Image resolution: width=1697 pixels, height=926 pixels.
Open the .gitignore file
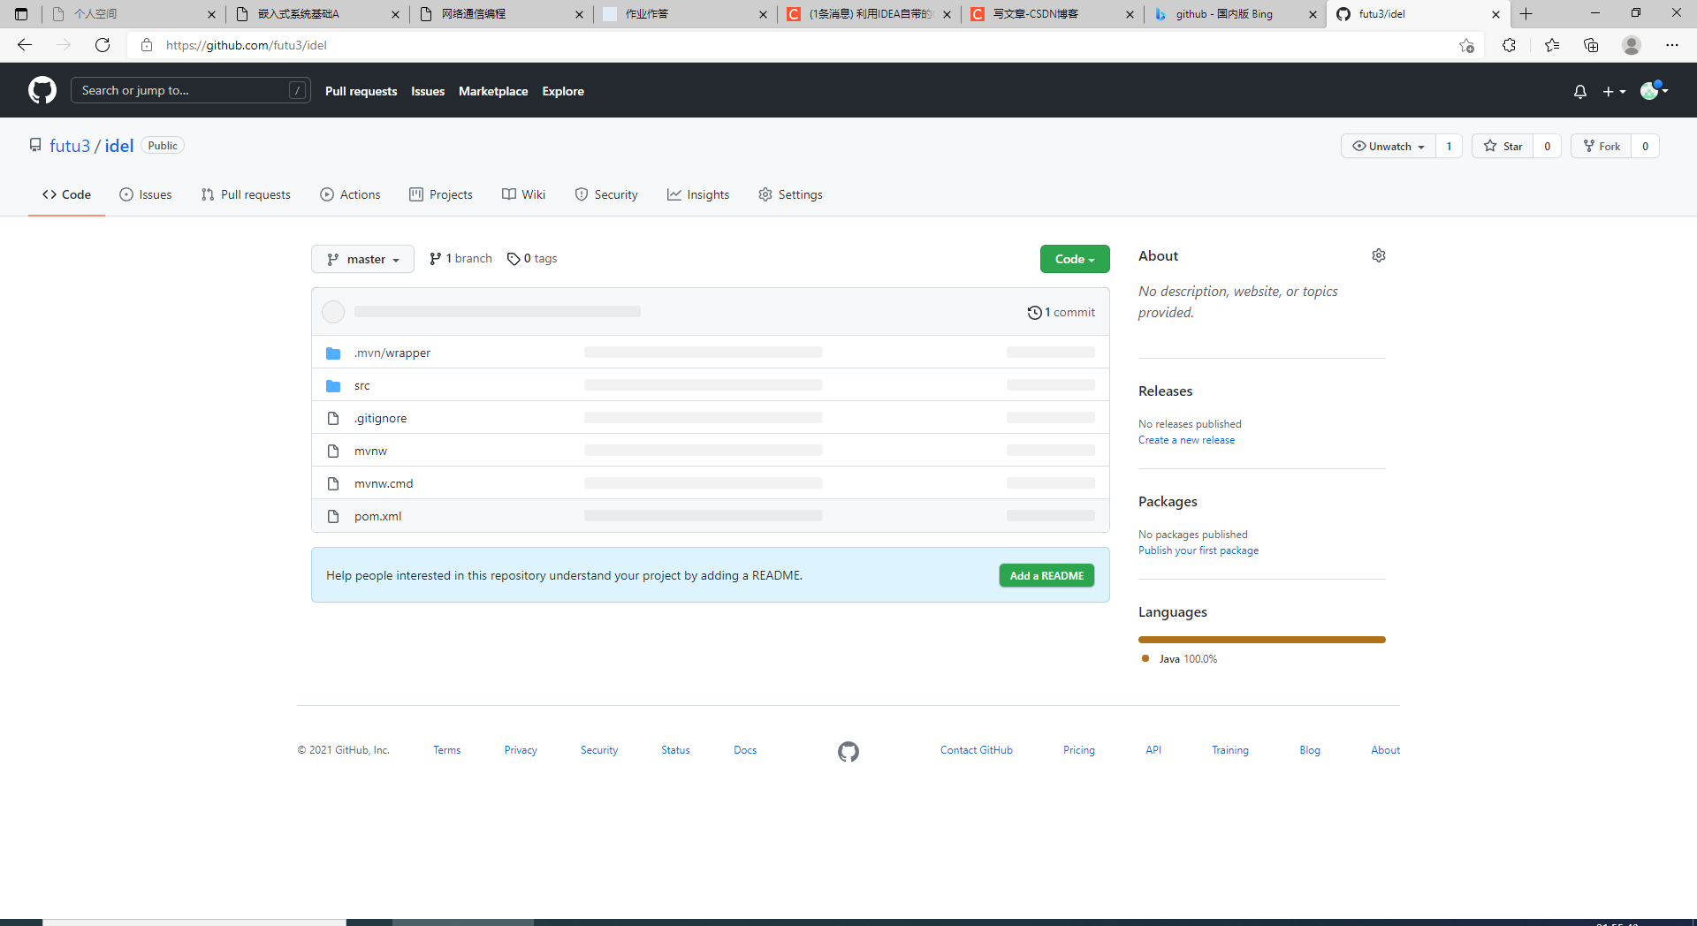tap(381, 418)
